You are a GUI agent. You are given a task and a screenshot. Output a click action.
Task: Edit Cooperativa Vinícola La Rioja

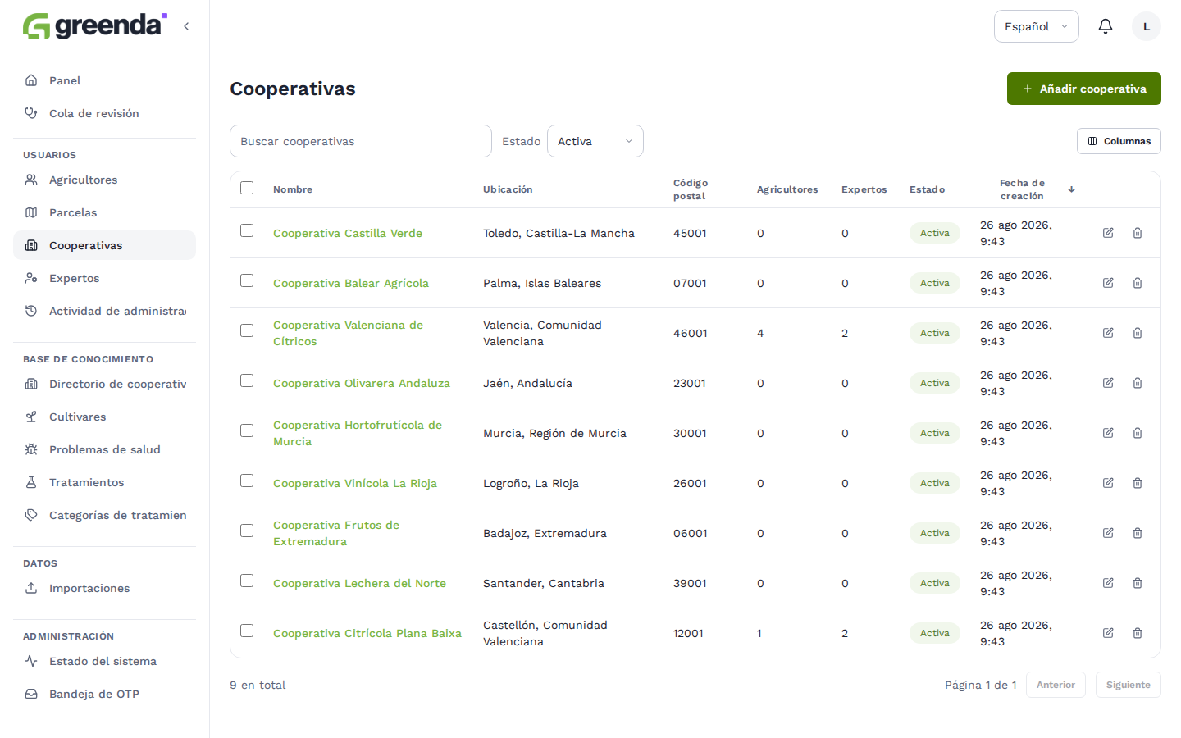[1108, 483]
